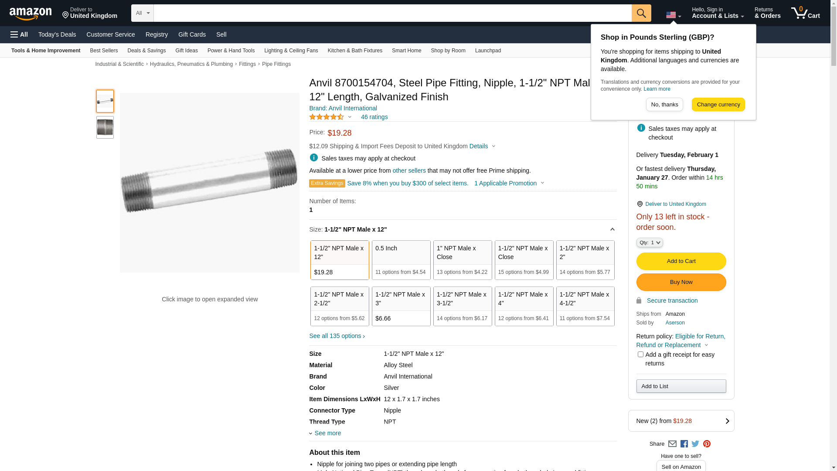Open Today's Deals in navigation bar
The image size is (837, 471).
(57, 34)
